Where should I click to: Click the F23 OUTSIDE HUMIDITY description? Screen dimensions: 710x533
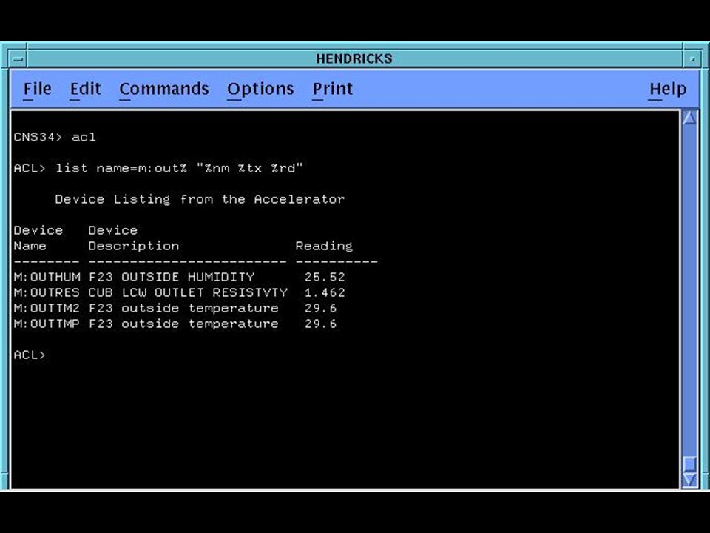(172, 277)
